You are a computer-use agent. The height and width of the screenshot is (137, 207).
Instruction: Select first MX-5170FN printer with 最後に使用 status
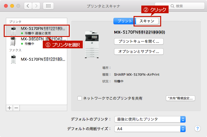37,31
